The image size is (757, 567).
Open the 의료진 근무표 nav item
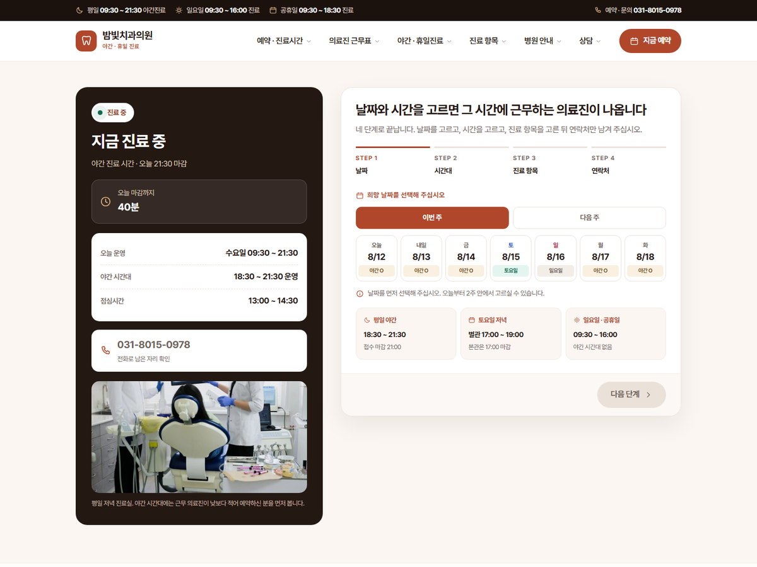[355, 41]
